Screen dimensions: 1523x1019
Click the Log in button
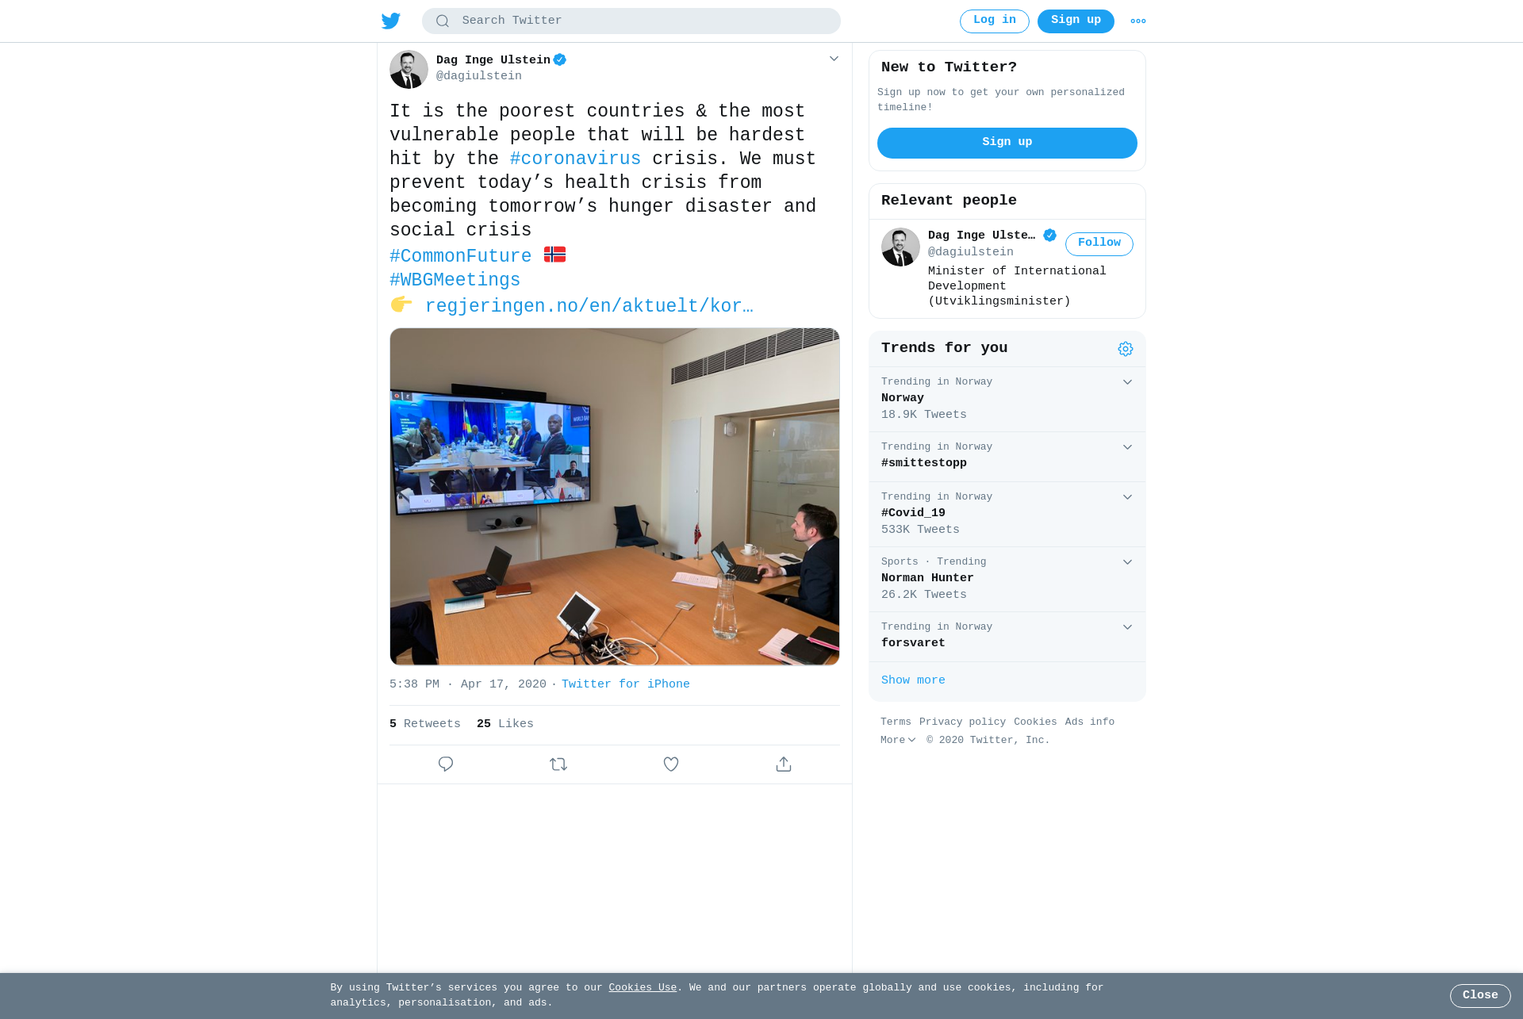tap(995, 21)
